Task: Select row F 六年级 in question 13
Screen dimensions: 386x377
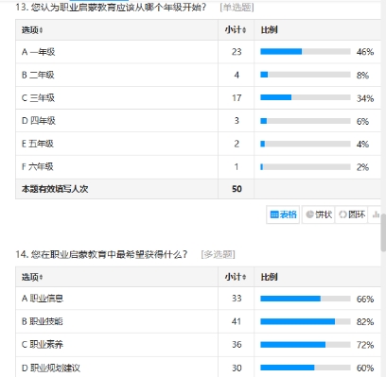Action: click(x=198, y=166)
